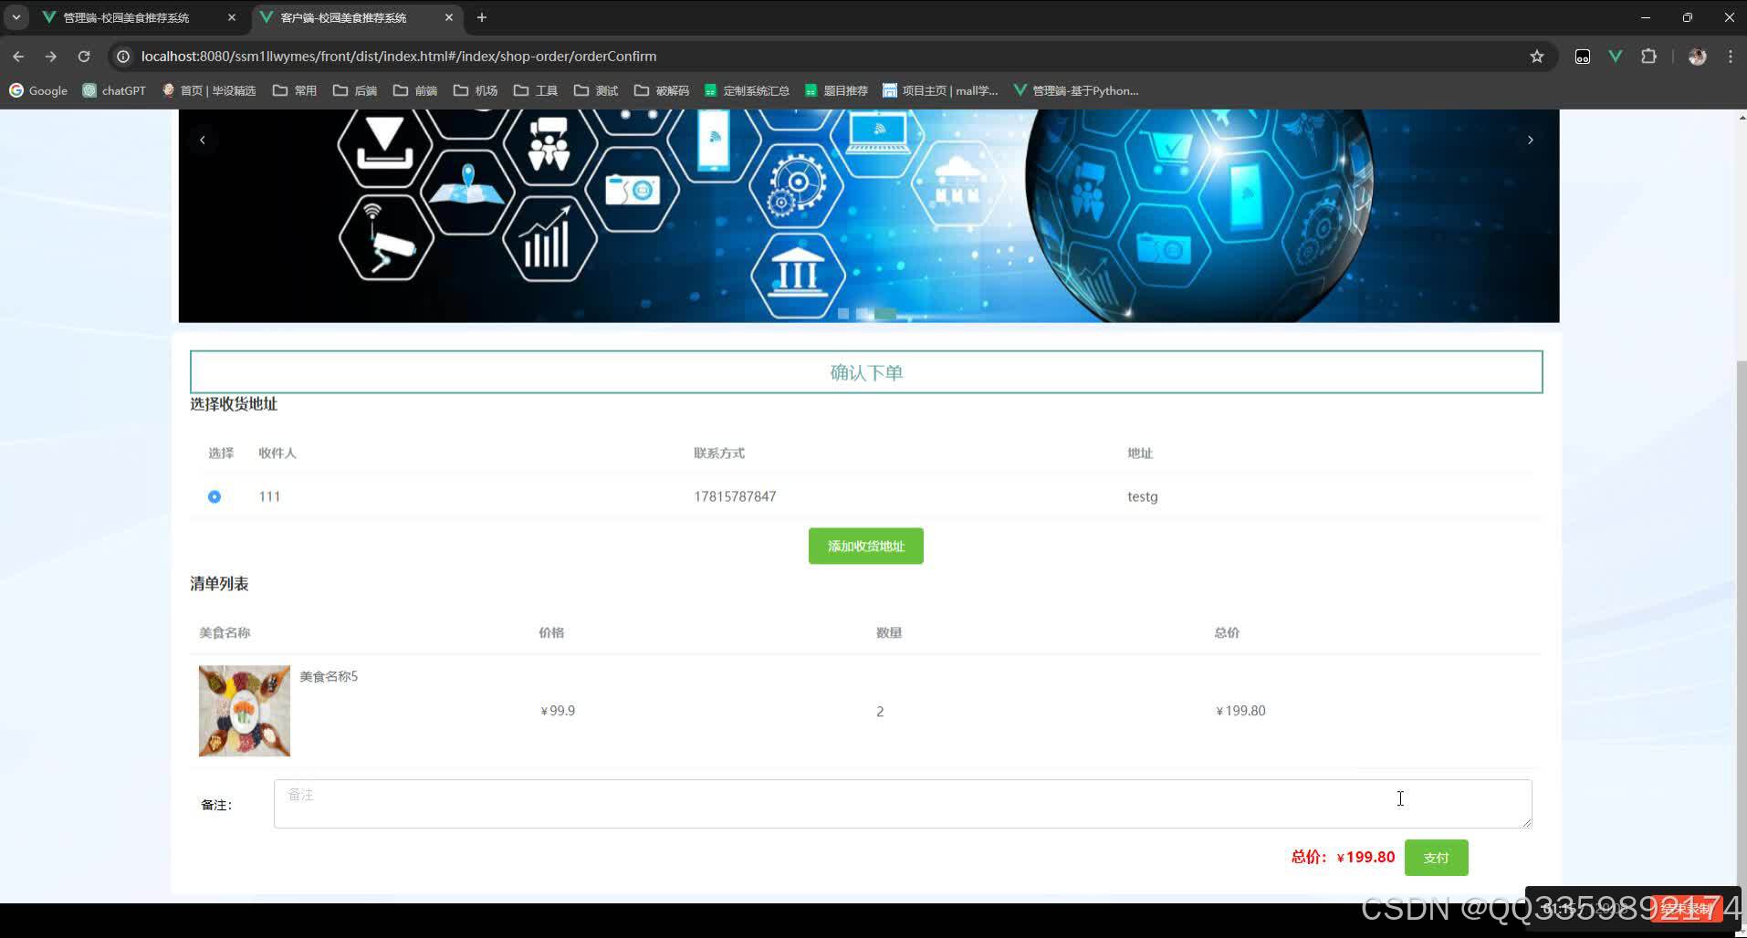This screenshot has height=938, width=1747.
Task: Expand the 测试 bookmarks folder
Action: pos(596,90)
